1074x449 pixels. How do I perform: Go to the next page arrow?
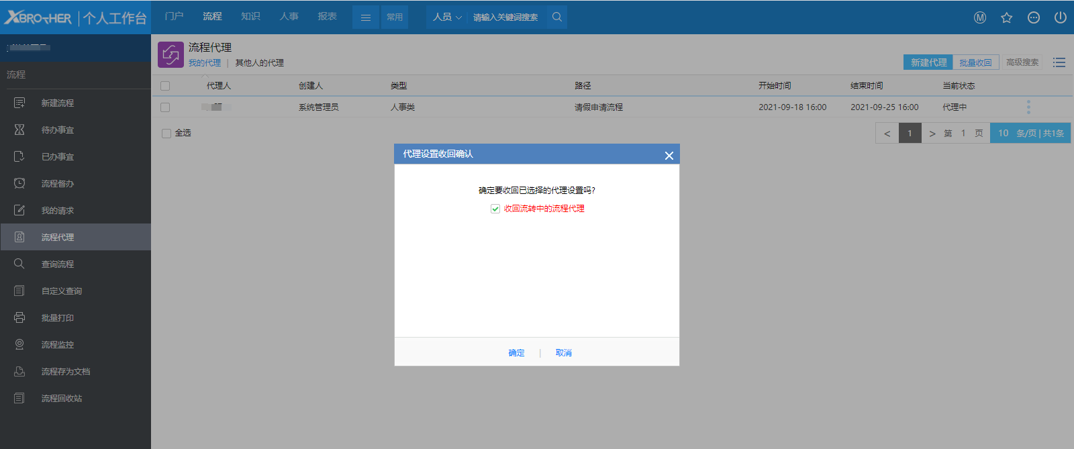pos(932,134)
